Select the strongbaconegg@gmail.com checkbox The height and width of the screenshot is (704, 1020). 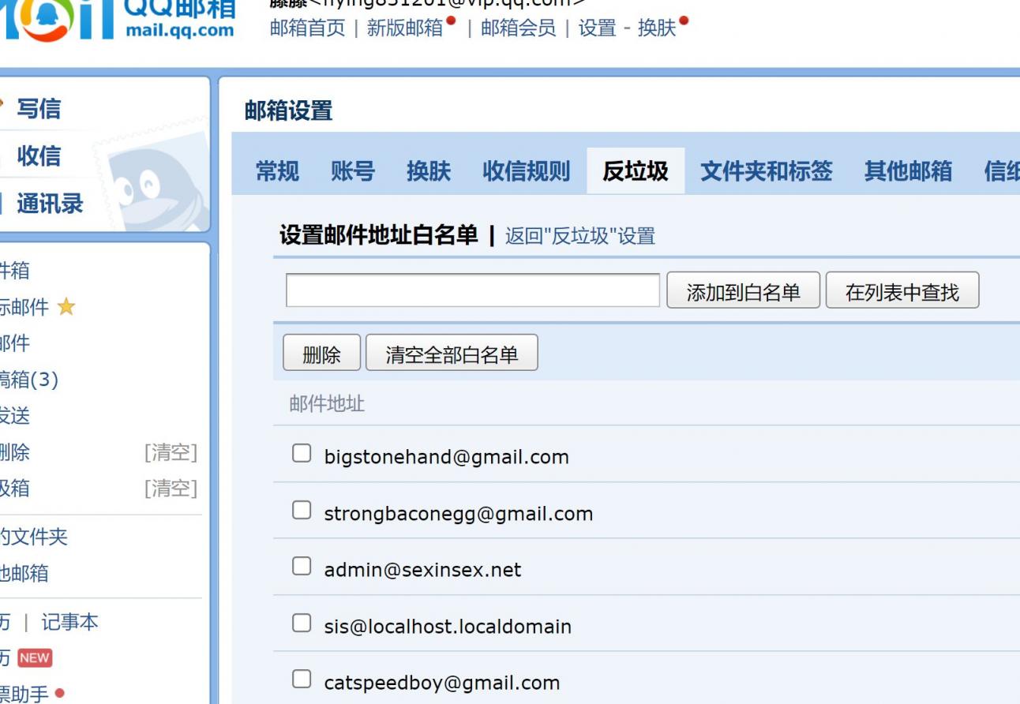coord(302,510)
